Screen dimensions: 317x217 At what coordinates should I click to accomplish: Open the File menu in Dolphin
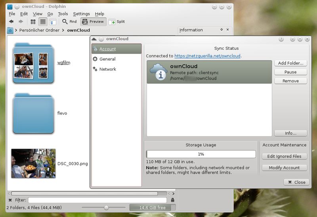[x=12, y=14]
